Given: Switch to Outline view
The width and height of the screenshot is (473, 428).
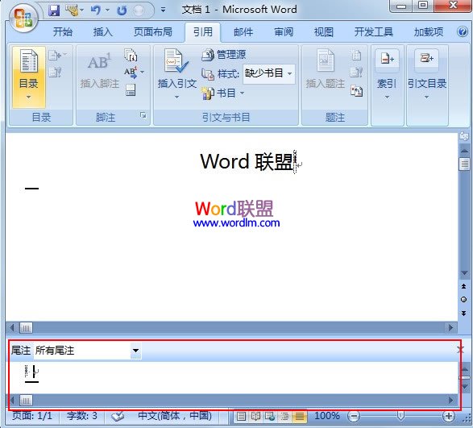Looking at the screenshot, I should (x=284, y=417).
